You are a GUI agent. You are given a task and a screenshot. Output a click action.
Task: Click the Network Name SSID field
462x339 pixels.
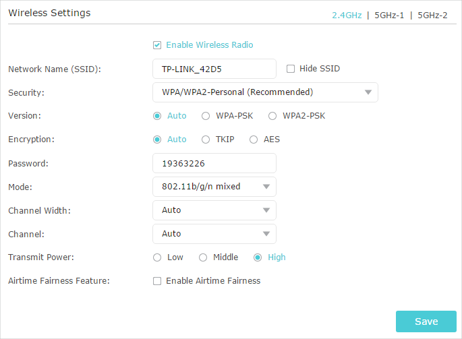[x=214, y=69]
